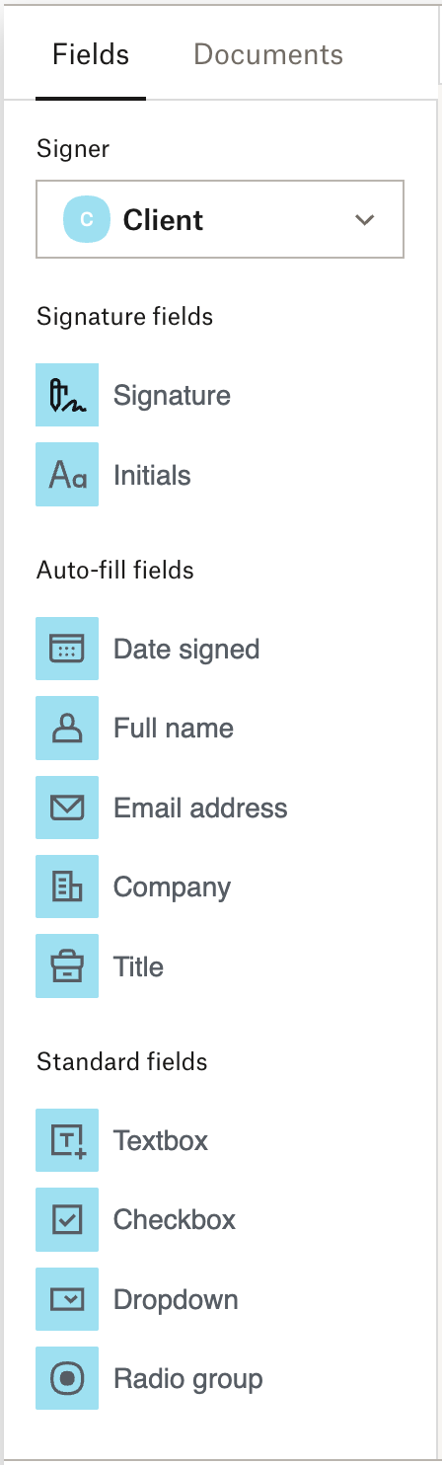Click the Client avatar circle

tap(87, 219)
